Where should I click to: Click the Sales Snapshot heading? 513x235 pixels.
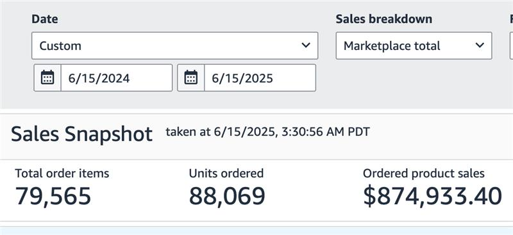82,134
